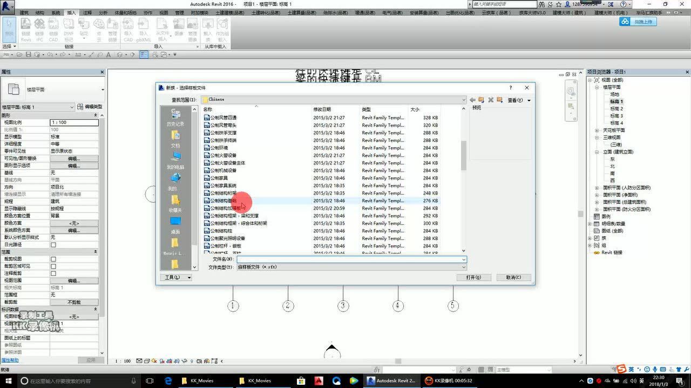691x388 pixels.
Task: Click the Import CAD ribbon icon
Action: click(x=128, y=29)
